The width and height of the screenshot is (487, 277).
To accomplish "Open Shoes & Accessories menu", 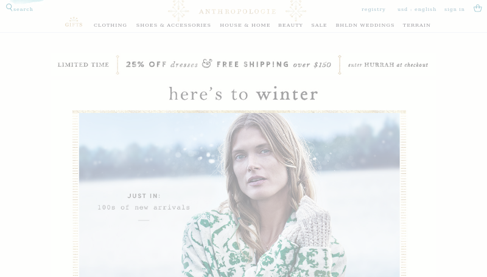I will 173,25.
